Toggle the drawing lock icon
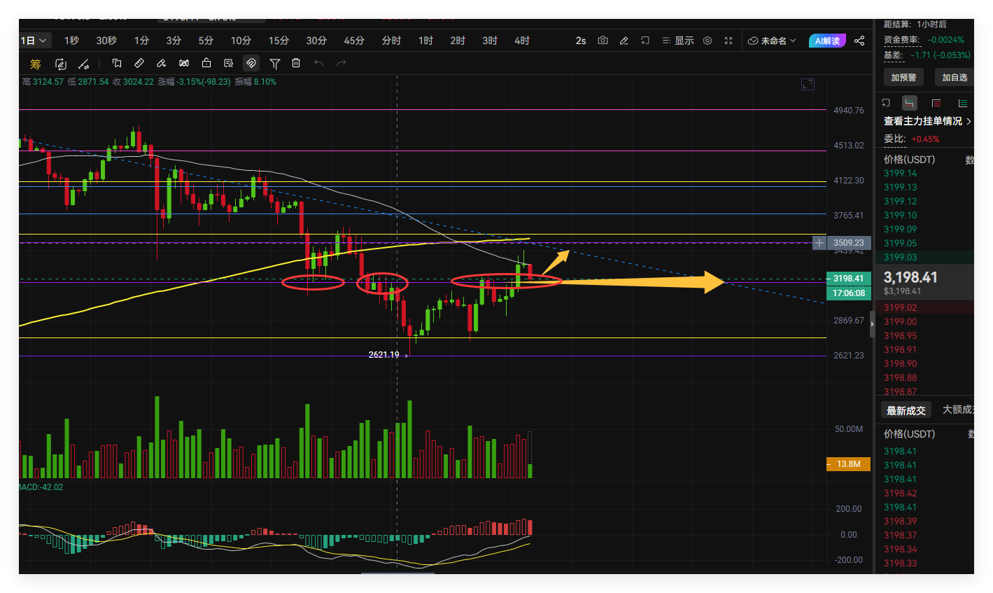The image size is (993, 593). point(206,64)
